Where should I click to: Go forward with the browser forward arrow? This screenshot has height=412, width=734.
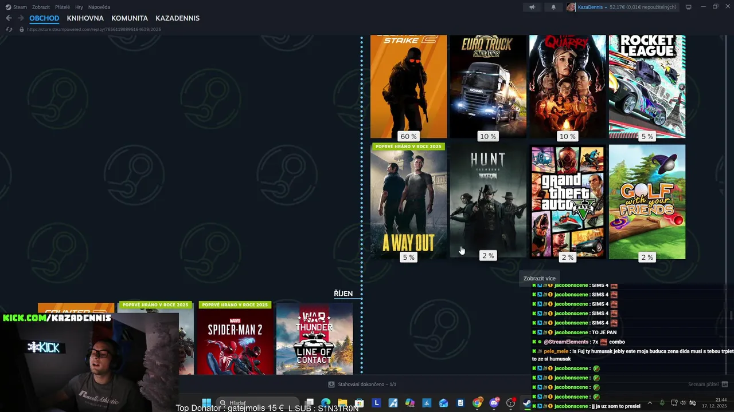(21, 18)
